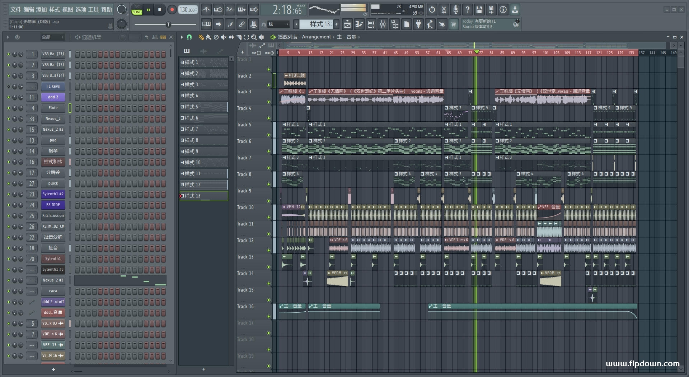Click the save project floppy icon
689x377 pixels.
point(479,10)
